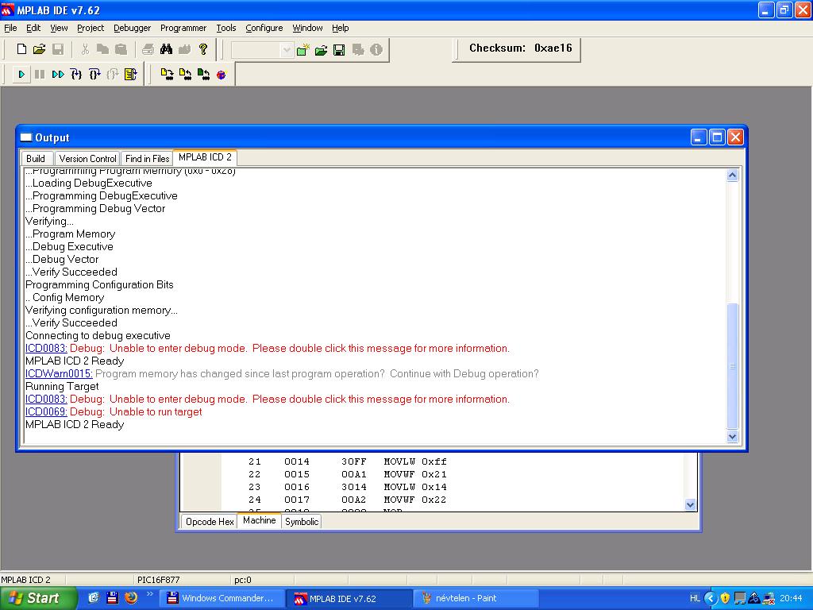Open the Project menu

tap(91, 28)
